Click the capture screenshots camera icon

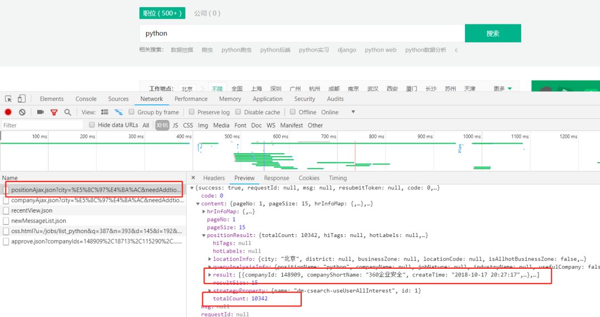[x=40, y=112]
